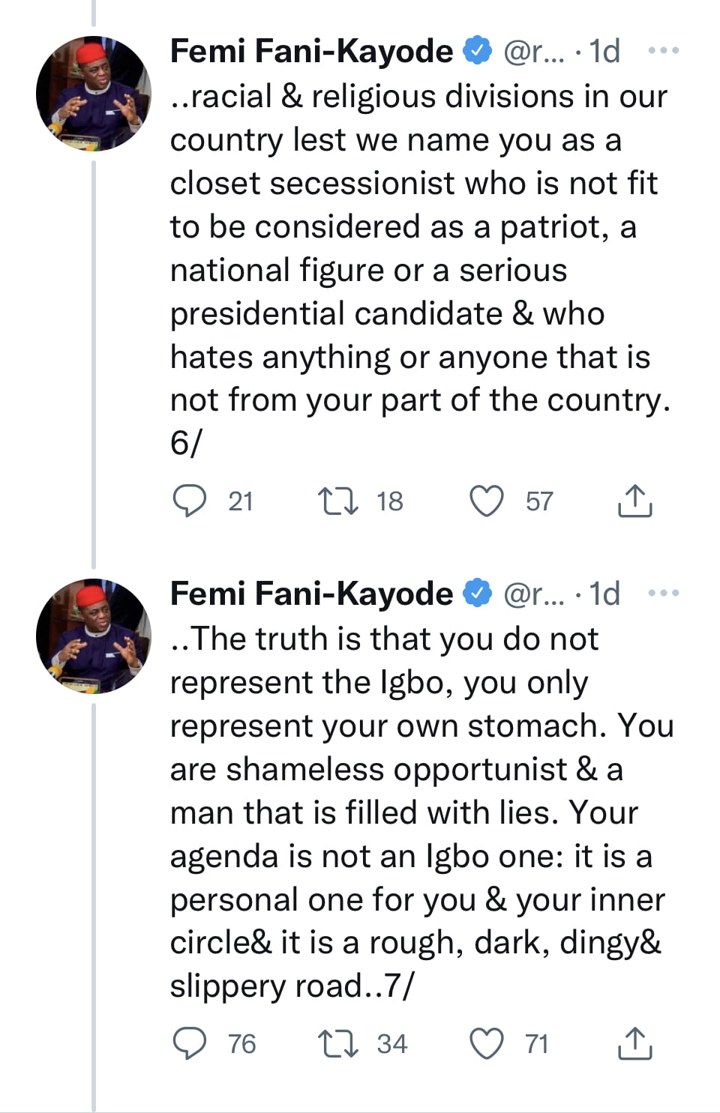Share the tweet ending with 6/
The height and width of the screenshot is (1113, 720).
[634, 501]
